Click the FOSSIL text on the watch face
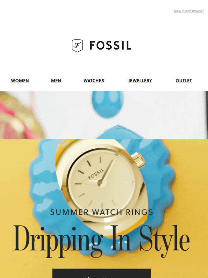208x278 pixels. tap(96, 174)
